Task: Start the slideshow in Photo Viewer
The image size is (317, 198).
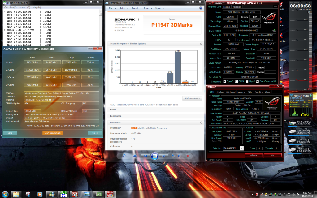Action: point(155,156)
